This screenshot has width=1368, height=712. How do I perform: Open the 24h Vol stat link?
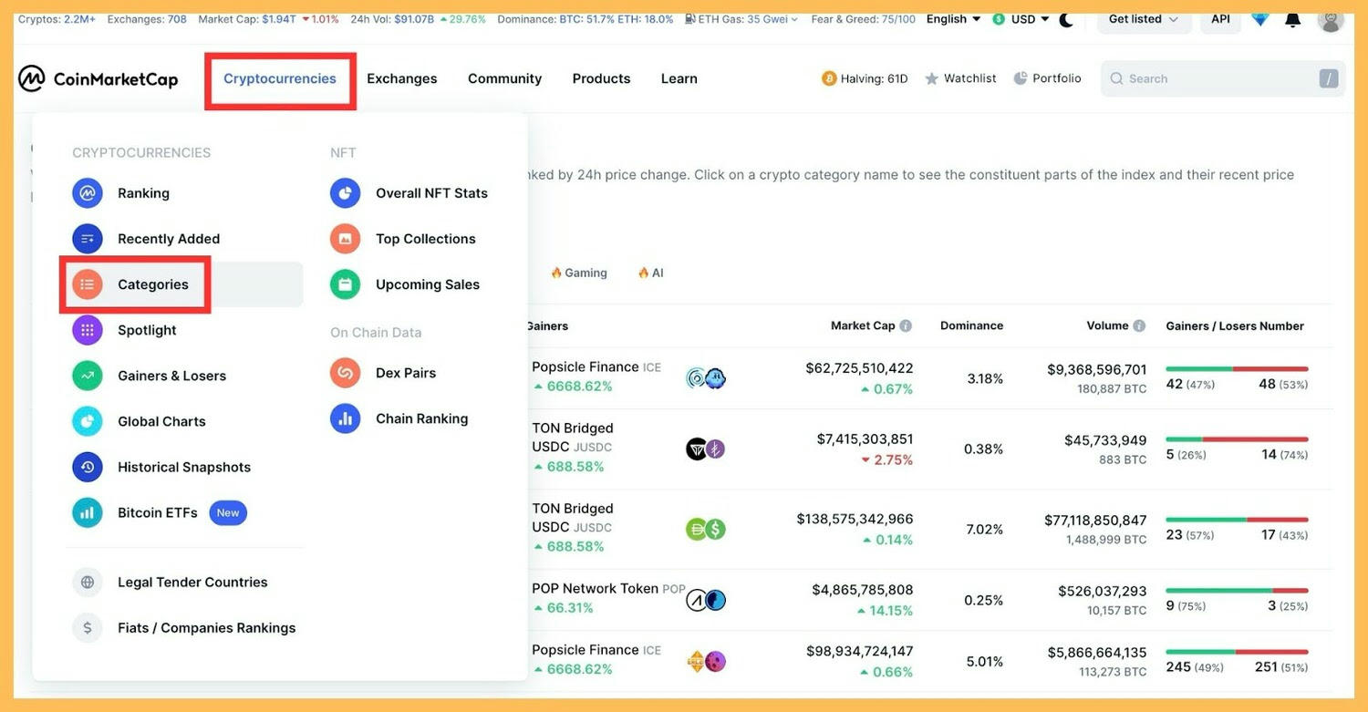(x=419, y=19)
